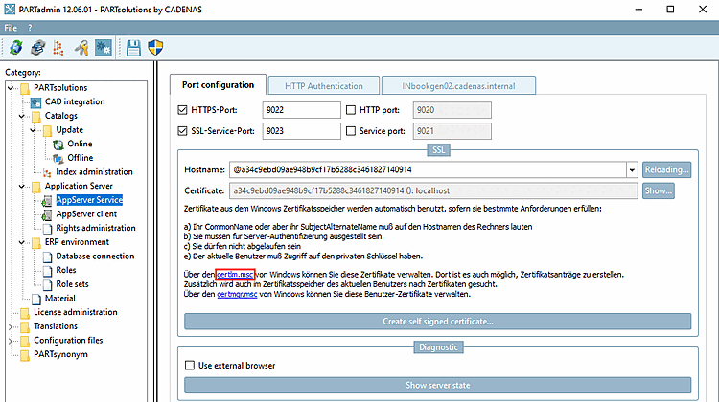Click the Show server state button
Image resolution: width=719 pixels, height=402 pixels.
click(x=437, y=385)
